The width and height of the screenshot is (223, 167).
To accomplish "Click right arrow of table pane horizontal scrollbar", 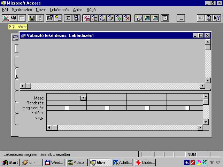I will (x=202, y=86).
